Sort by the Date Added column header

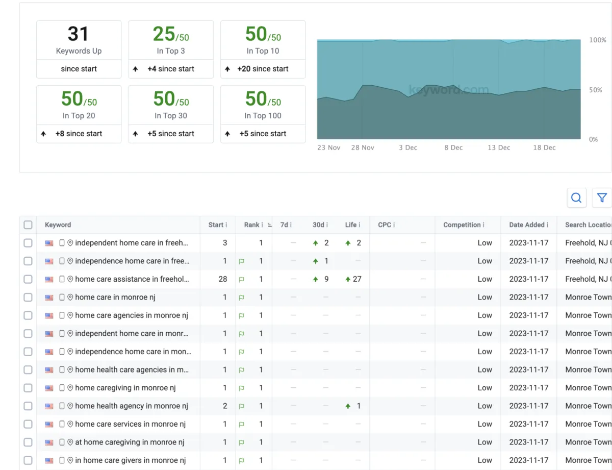tap(527, 225)
